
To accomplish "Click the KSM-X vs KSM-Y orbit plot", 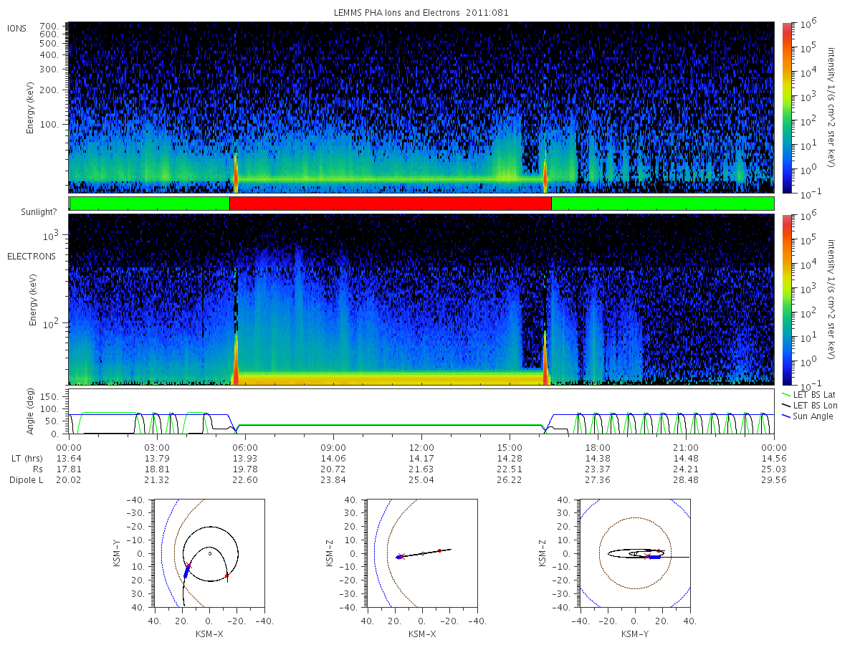I will 209,553.
